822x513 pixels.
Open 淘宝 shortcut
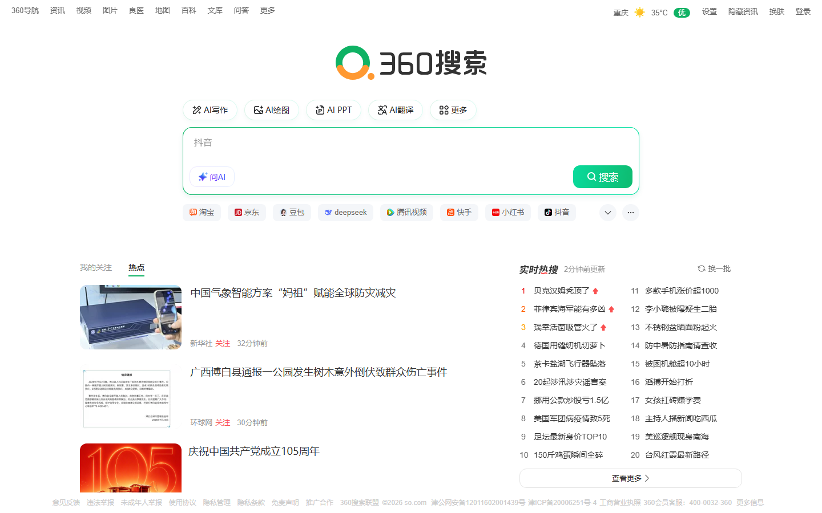tap(202, 212)
